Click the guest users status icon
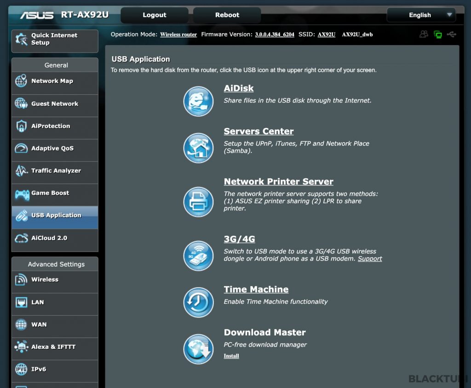The width and height of the screenshot is (471, 388). 424,34
